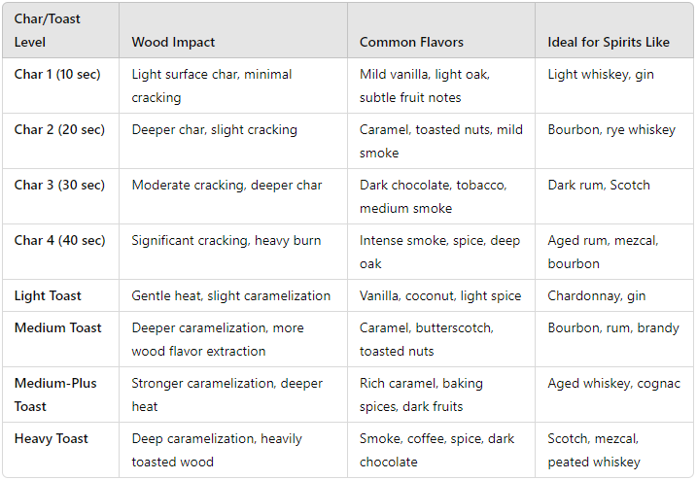The height and width of the screenshot is (480, 697).
Task: Select the 'Dark rum, Scotch' cell
Action: tap(599, 185)
